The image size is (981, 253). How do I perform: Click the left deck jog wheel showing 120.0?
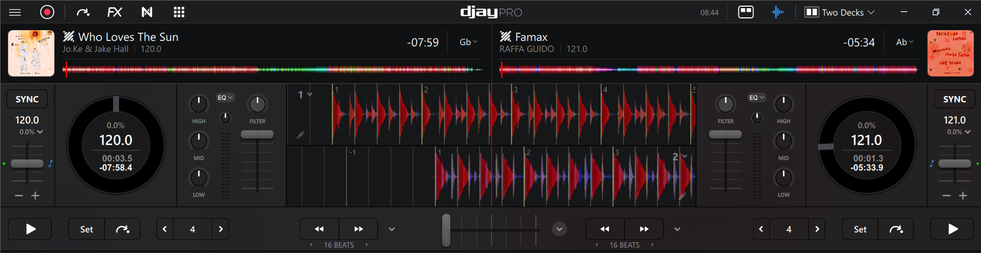point(116,146)
